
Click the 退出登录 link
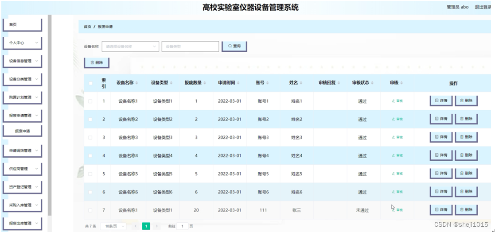coord(484,7)
